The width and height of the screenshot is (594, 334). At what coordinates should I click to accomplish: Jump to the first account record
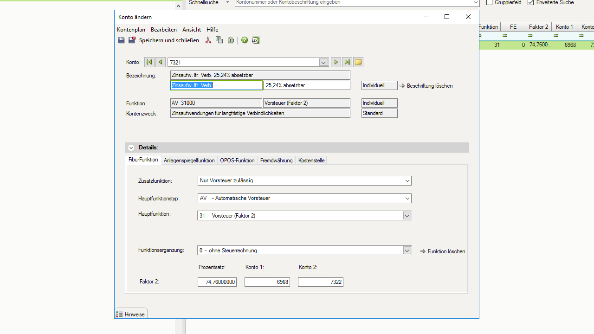[x=149, y=62]
